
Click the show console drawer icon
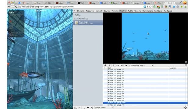(x=79, y=108)
